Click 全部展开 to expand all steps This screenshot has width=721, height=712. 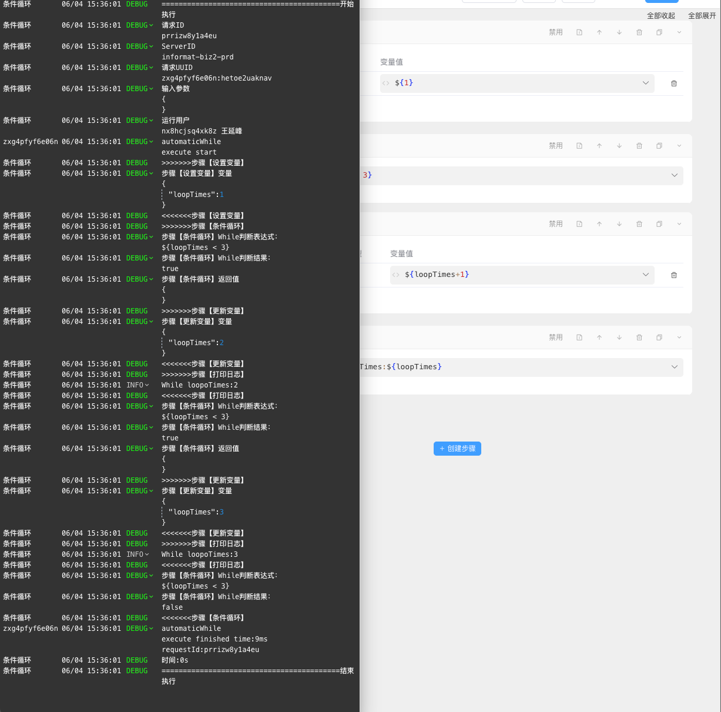(702, 16)
